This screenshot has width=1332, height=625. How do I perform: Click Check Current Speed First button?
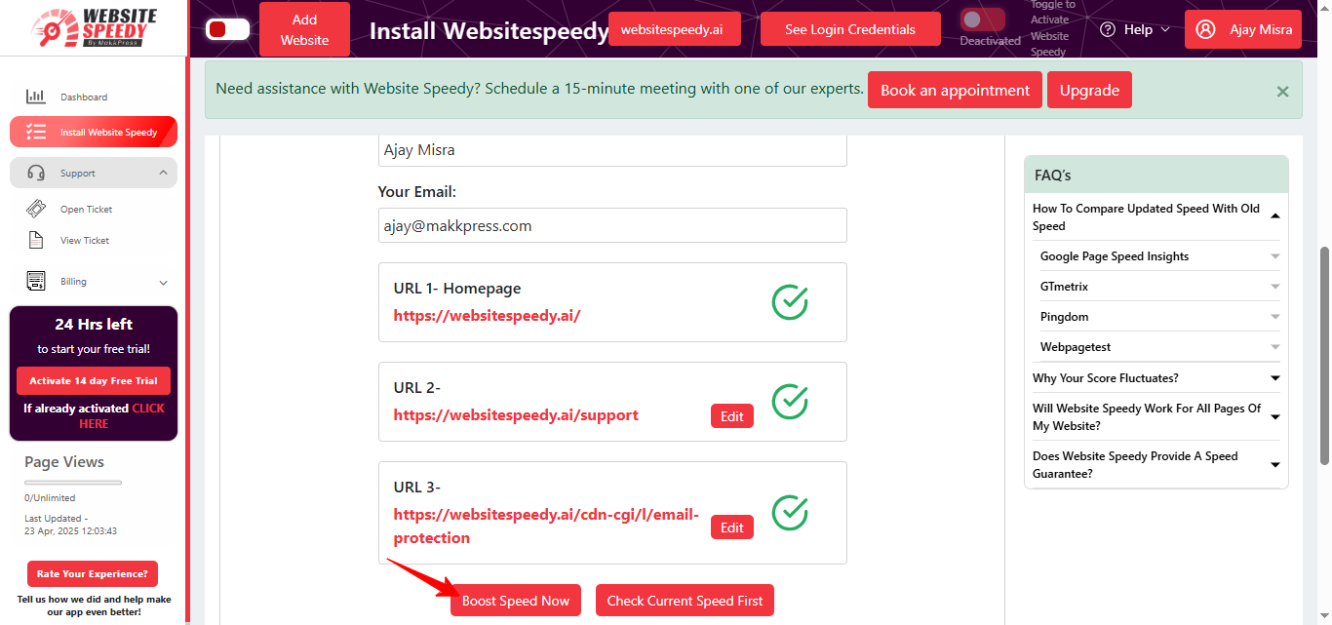click(685, 601)
